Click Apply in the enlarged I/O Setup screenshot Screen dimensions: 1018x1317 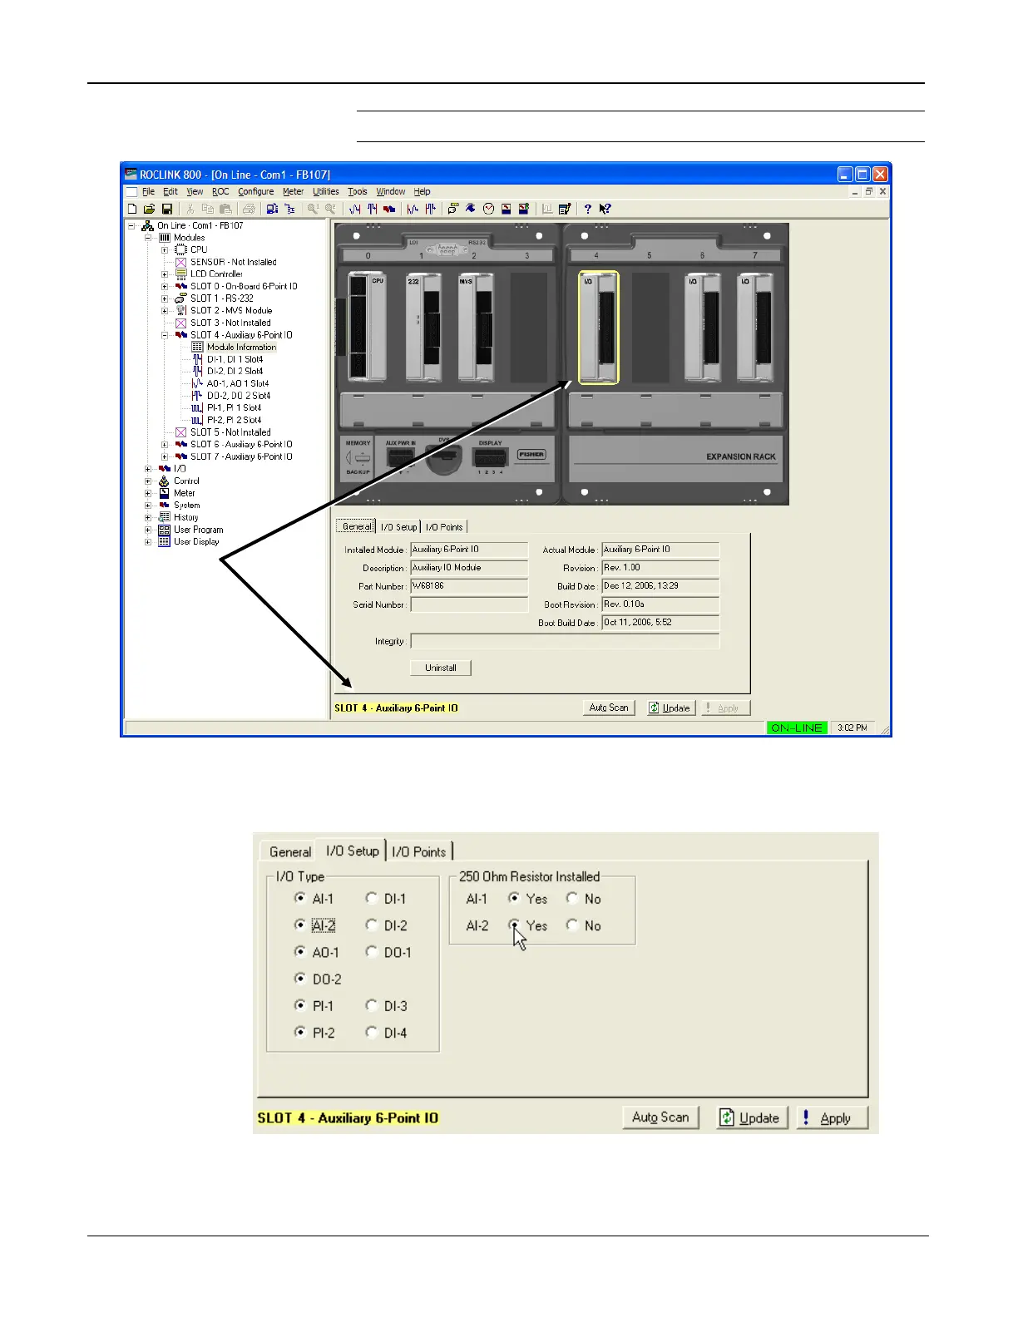click(x=832, y=1117)
